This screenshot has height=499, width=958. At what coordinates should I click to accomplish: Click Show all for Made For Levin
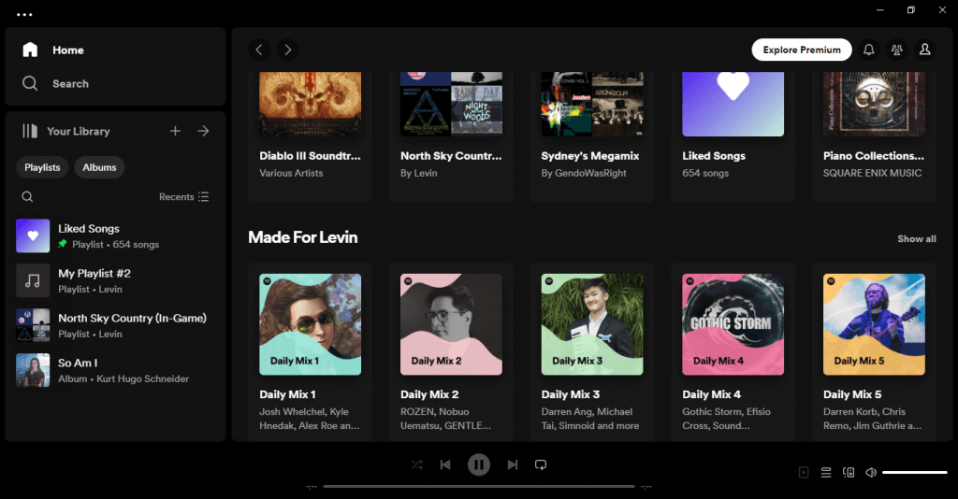pyautogui.click(x=916, y=238)
